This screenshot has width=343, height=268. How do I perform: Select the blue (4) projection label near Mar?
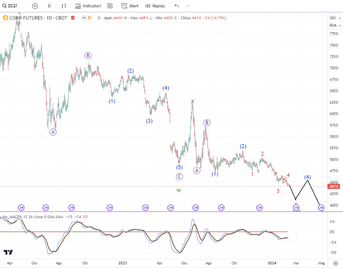click(308, 177)
